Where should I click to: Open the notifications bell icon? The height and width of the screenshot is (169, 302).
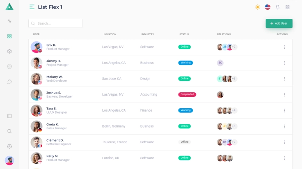pyautogui.click(x=277, y=7)
